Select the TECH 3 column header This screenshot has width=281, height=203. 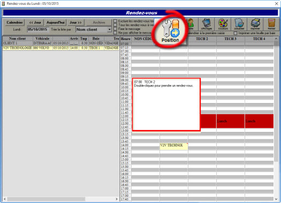231,39
